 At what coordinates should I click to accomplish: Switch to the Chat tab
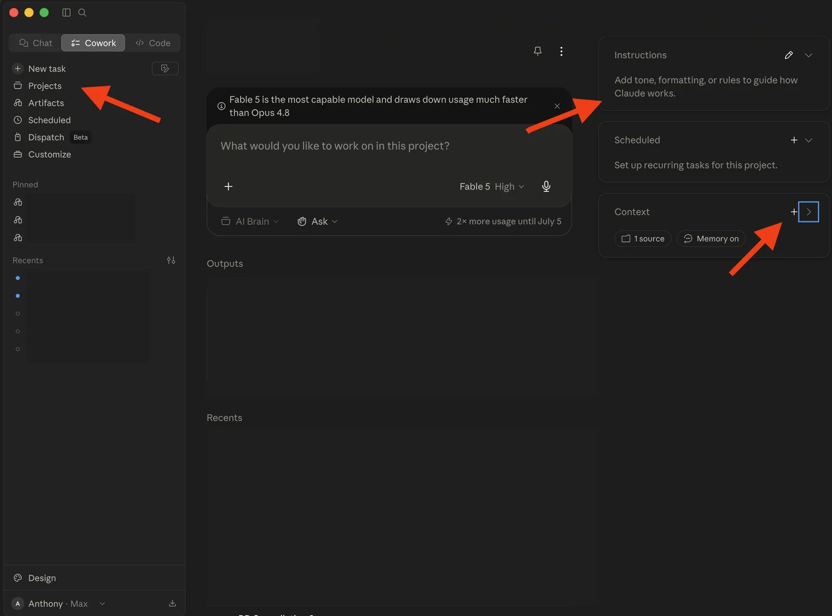(35, 43)
